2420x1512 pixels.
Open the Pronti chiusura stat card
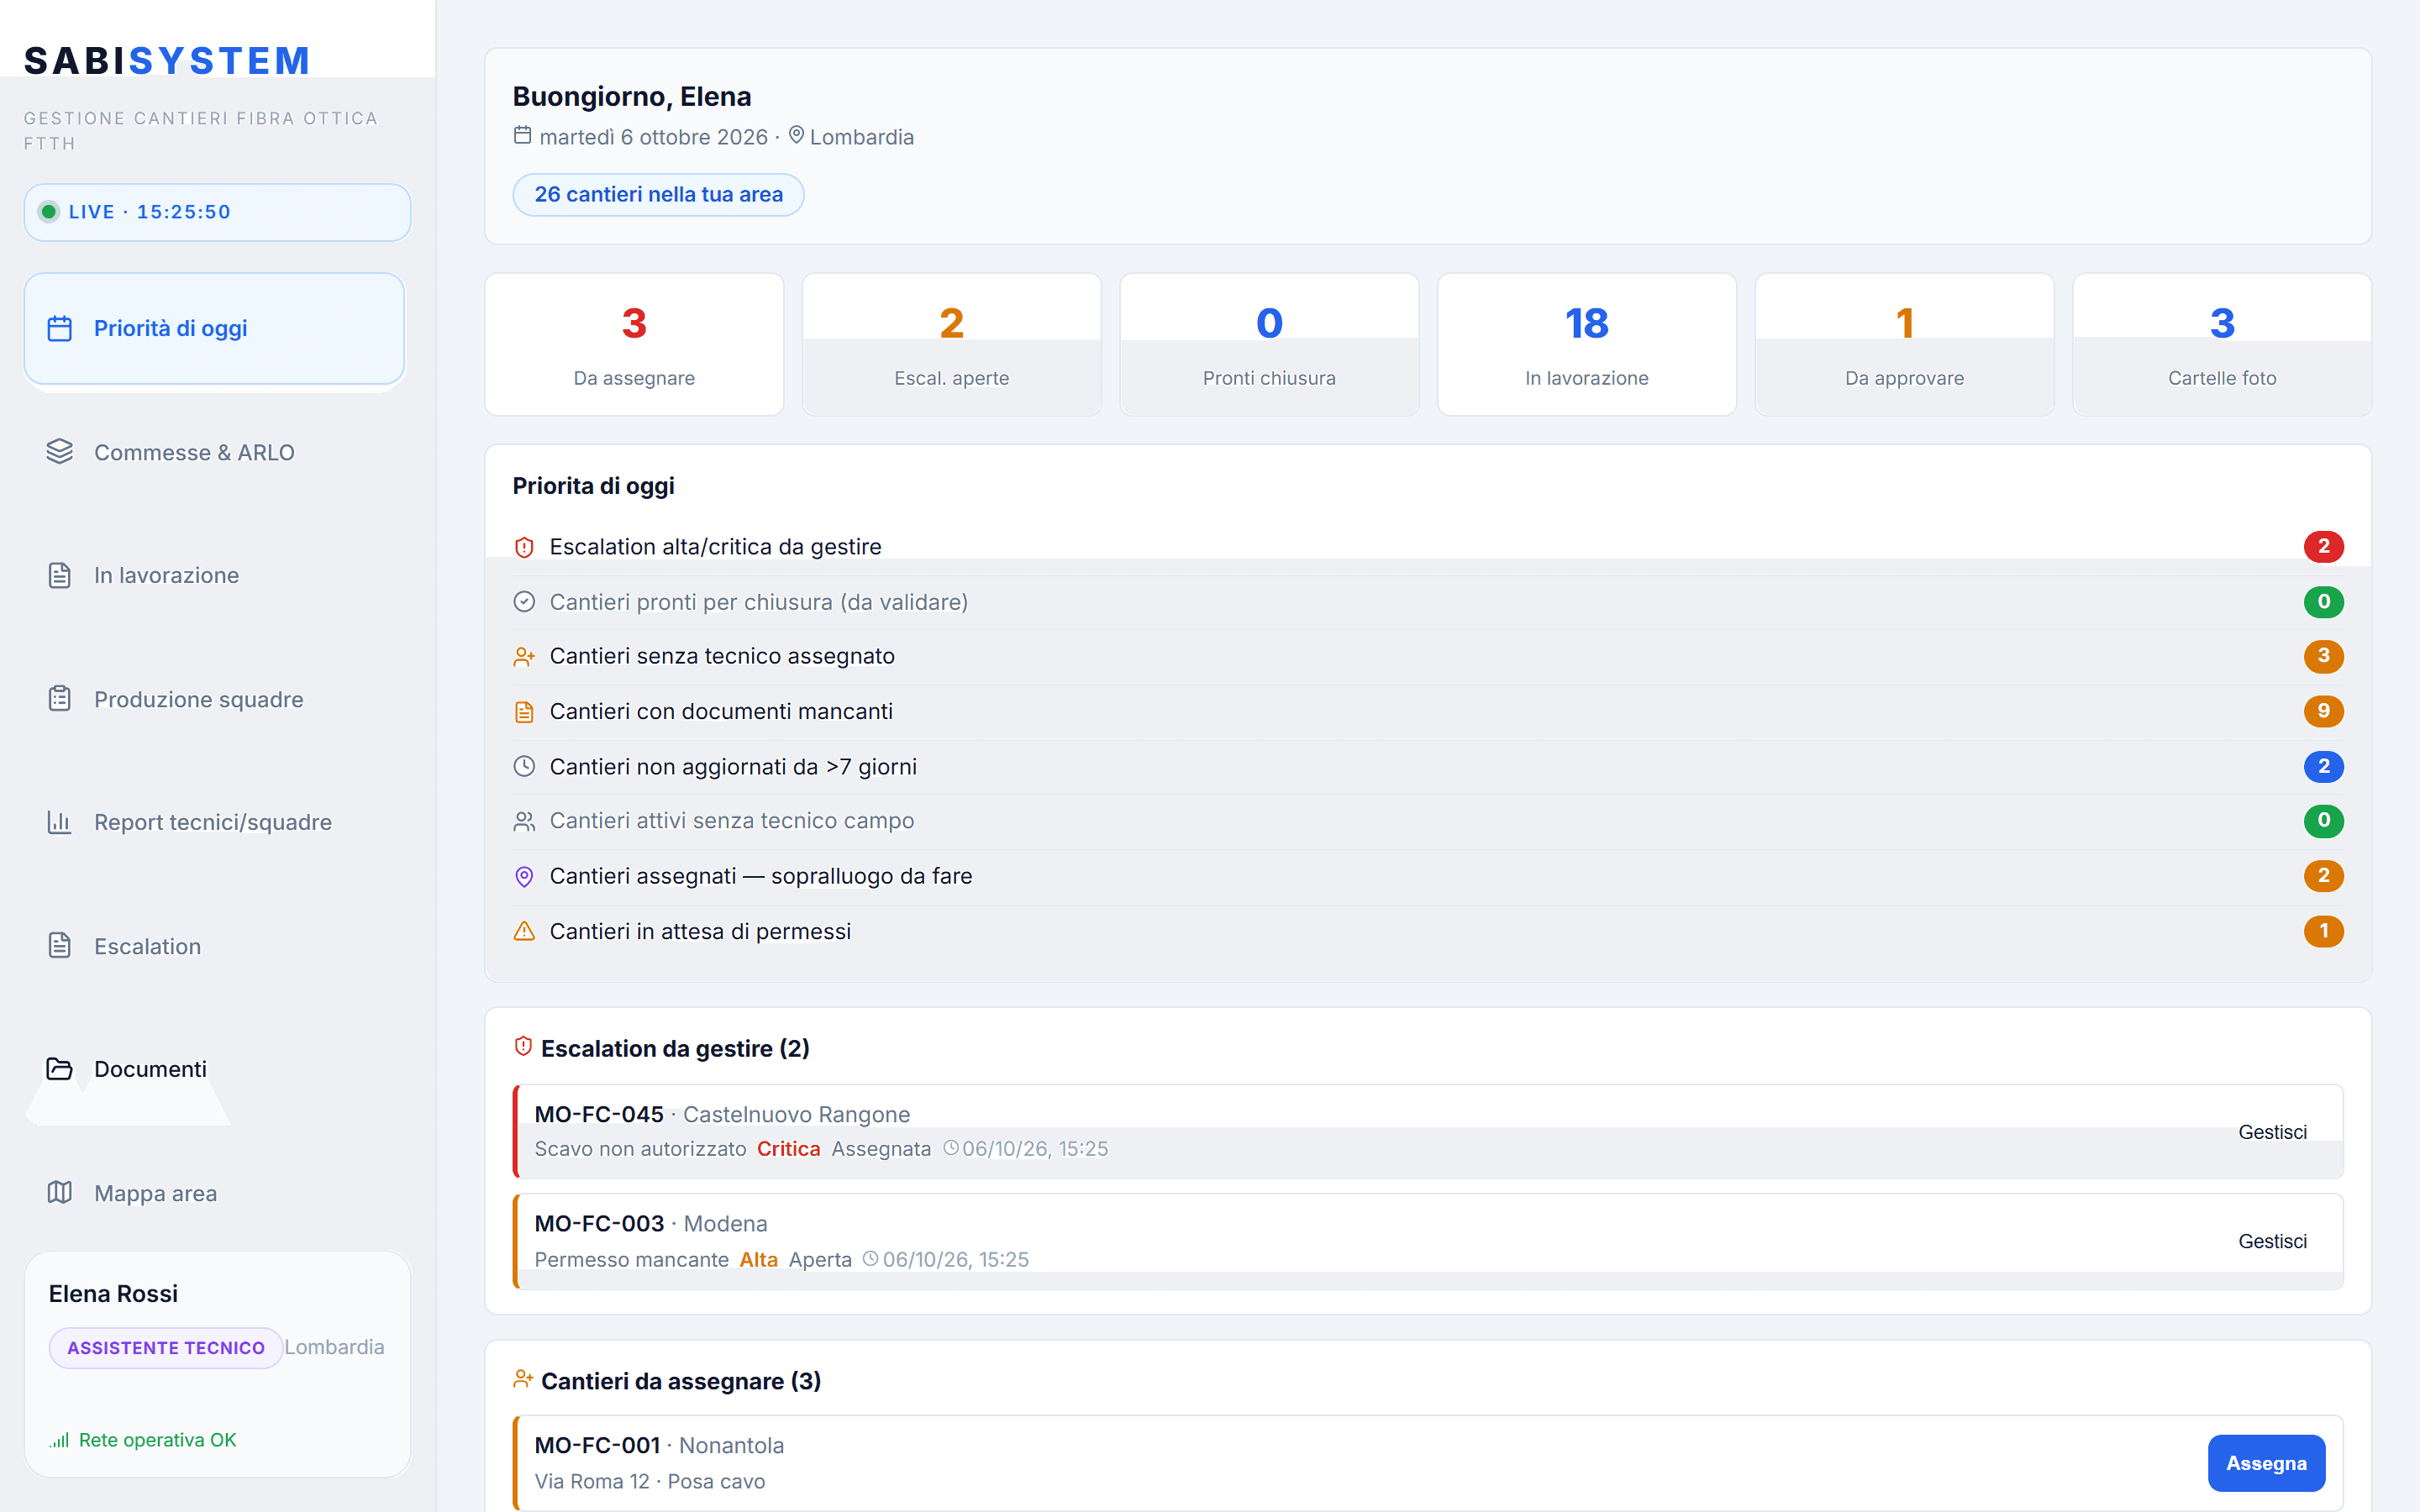[x=1269, y=344]
